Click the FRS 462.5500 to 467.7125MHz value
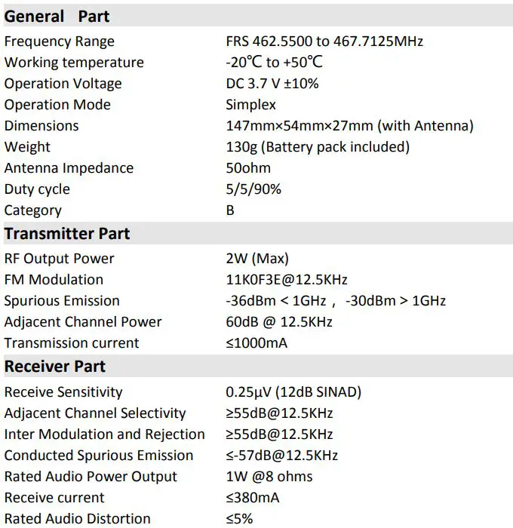This screenshot has width=513, height=528. (x=324, y=41)
